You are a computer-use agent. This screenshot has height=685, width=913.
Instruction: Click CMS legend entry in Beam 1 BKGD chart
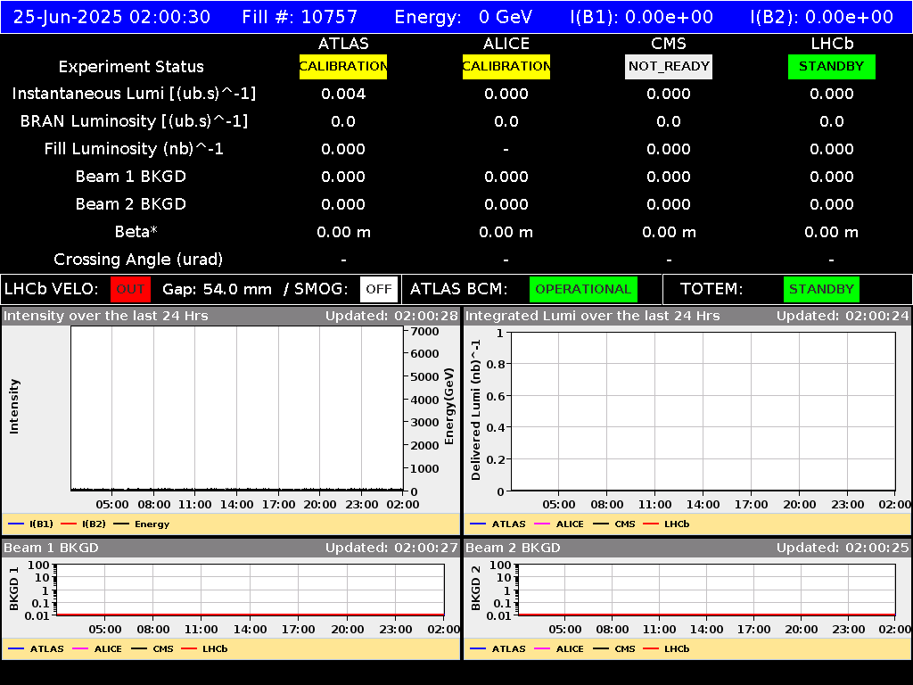(x=152, y=649)
